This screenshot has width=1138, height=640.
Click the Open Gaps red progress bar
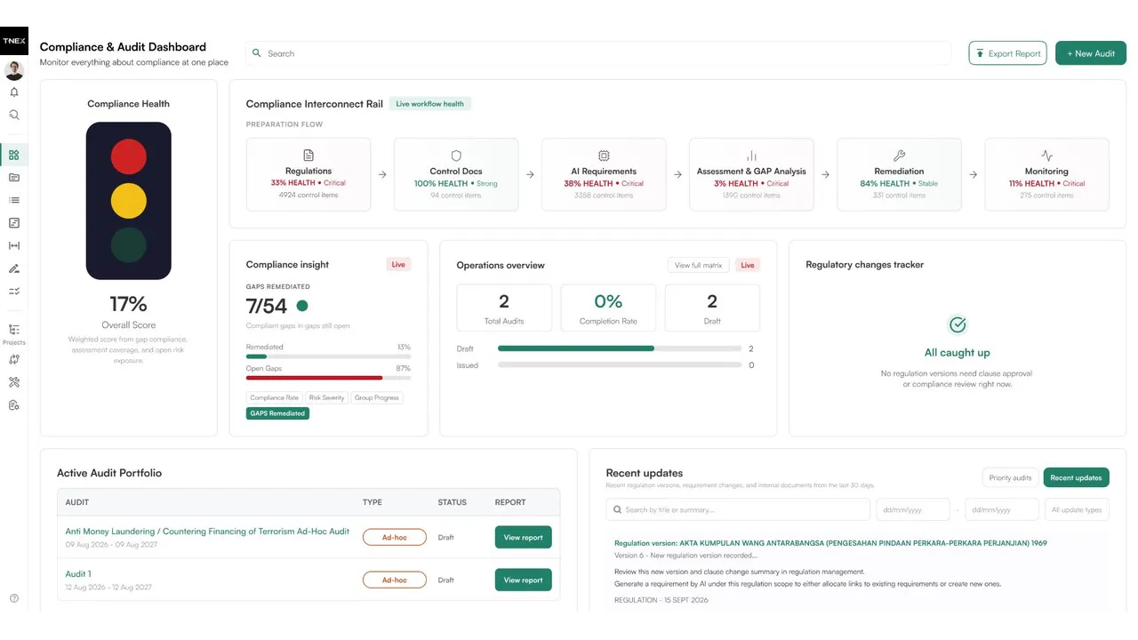(x=328, y=378)
